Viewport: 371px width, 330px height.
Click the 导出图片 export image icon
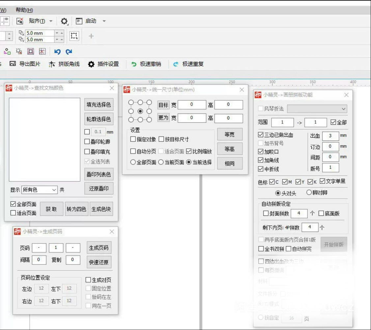pos(13,64)
